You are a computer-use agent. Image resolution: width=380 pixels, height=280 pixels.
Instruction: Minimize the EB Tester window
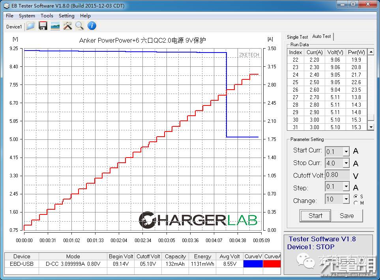343,4
